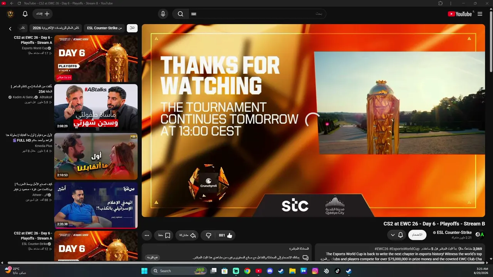Click the Windows taskbar Search box

tap(179, 271)
